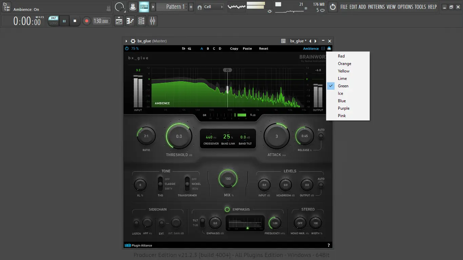Image resolution: width=463 pixels, height=260 pixels.
Task: Click the CROSSOVER 440 Hz value
Action: [211, 137]
